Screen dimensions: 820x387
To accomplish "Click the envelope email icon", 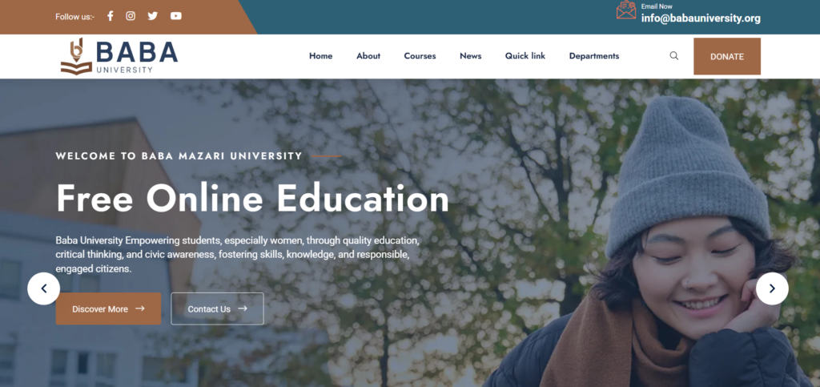I will pos(626,10).
